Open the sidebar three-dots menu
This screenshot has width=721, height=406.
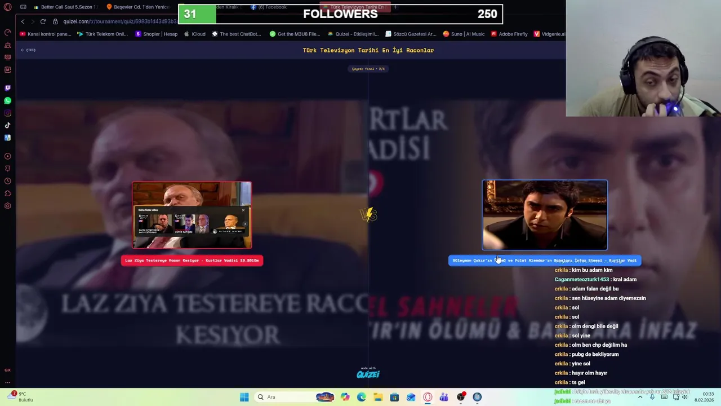pos(7,382)
